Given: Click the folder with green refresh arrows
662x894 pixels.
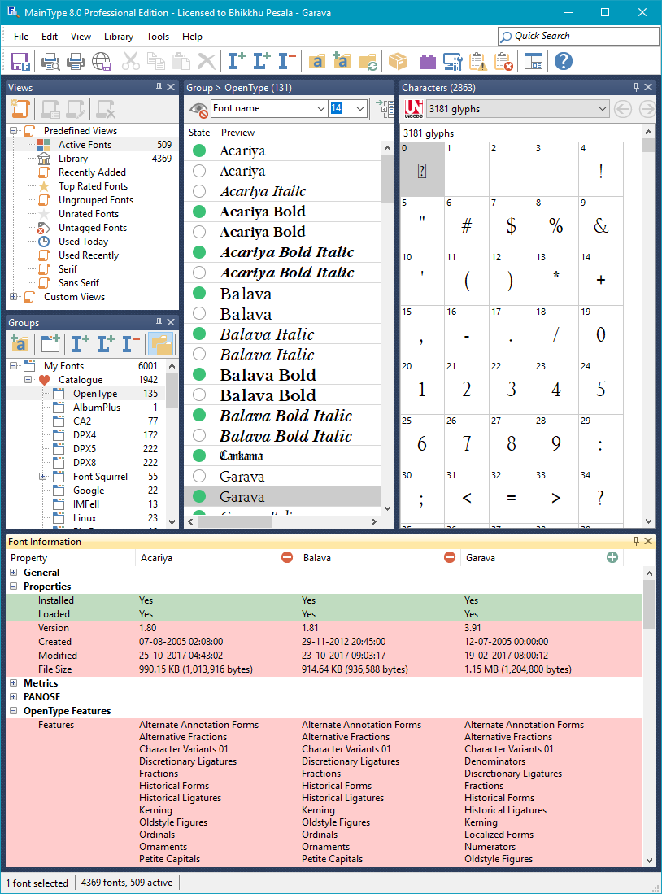Looking at the screenshot, I should 368,61.
